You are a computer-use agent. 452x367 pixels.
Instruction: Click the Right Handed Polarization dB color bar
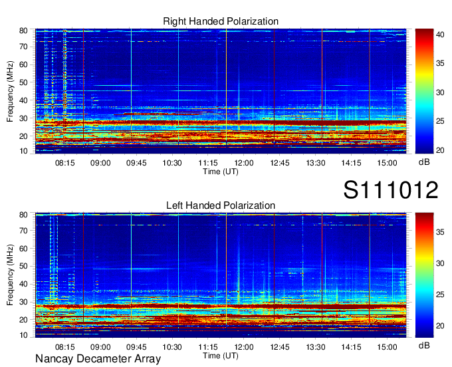(x=424, y=91)
